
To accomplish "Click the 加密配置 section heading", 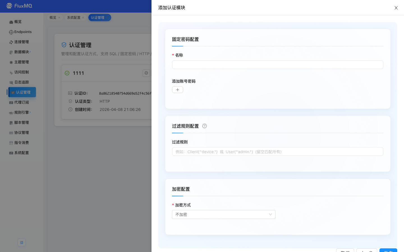I will click(x=181, y=189).
